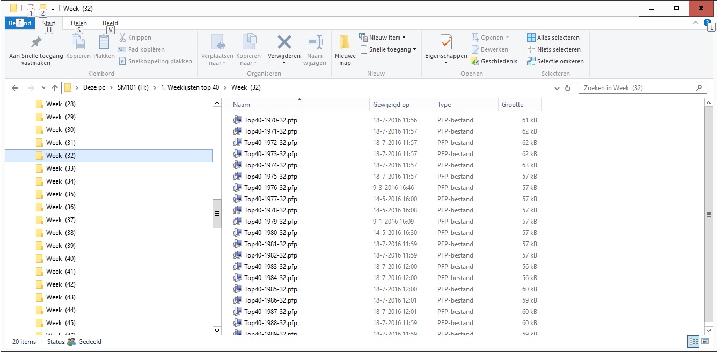Click Selectie omkeren button
Viewport: 717px width, 352px height.
pyautogui.click(x=555, y=61)
